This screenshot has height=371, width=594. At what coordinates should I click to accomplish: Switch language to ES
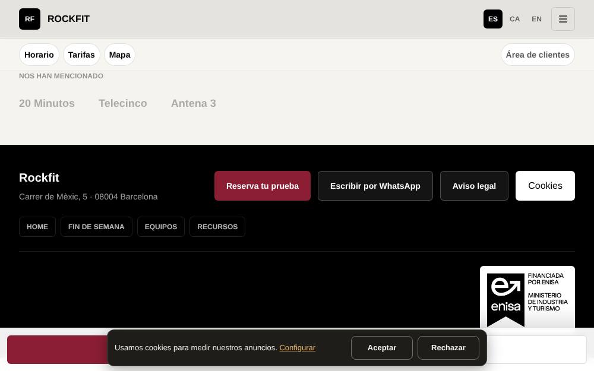[x=492, y=19]
